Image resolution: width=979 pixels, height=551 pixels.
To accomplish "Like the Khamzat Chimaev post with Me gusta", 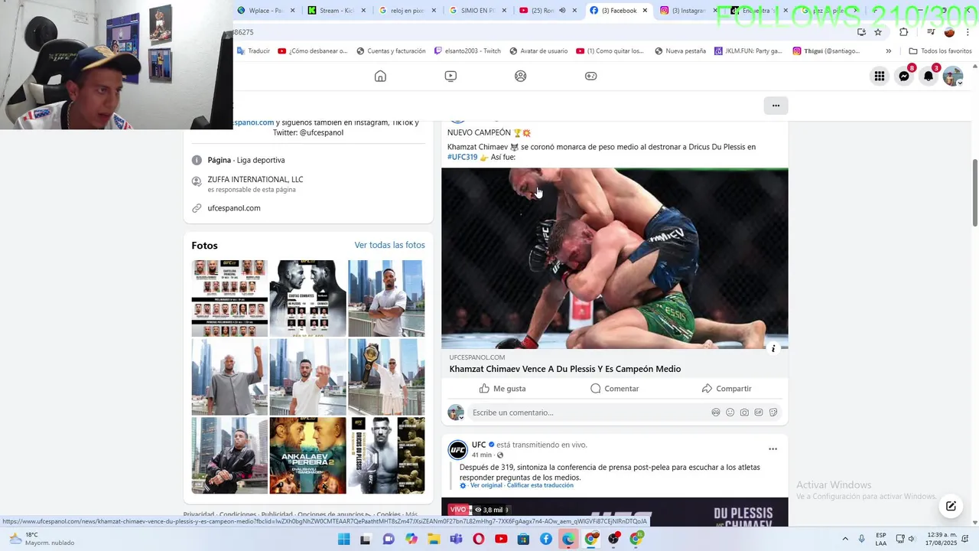I will 503,389.
